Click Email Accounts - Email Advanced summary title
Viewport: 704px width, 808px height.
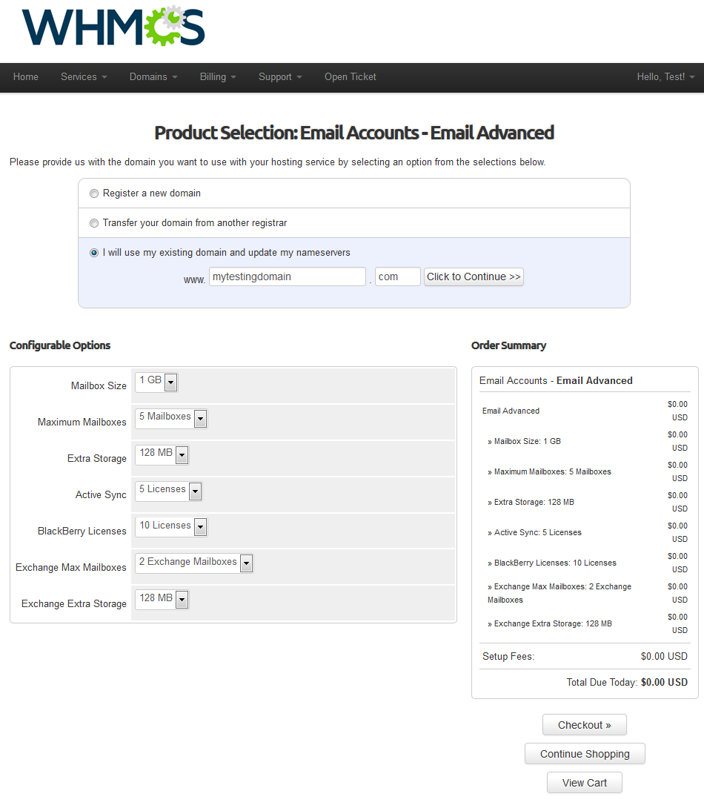pos(556,381)
